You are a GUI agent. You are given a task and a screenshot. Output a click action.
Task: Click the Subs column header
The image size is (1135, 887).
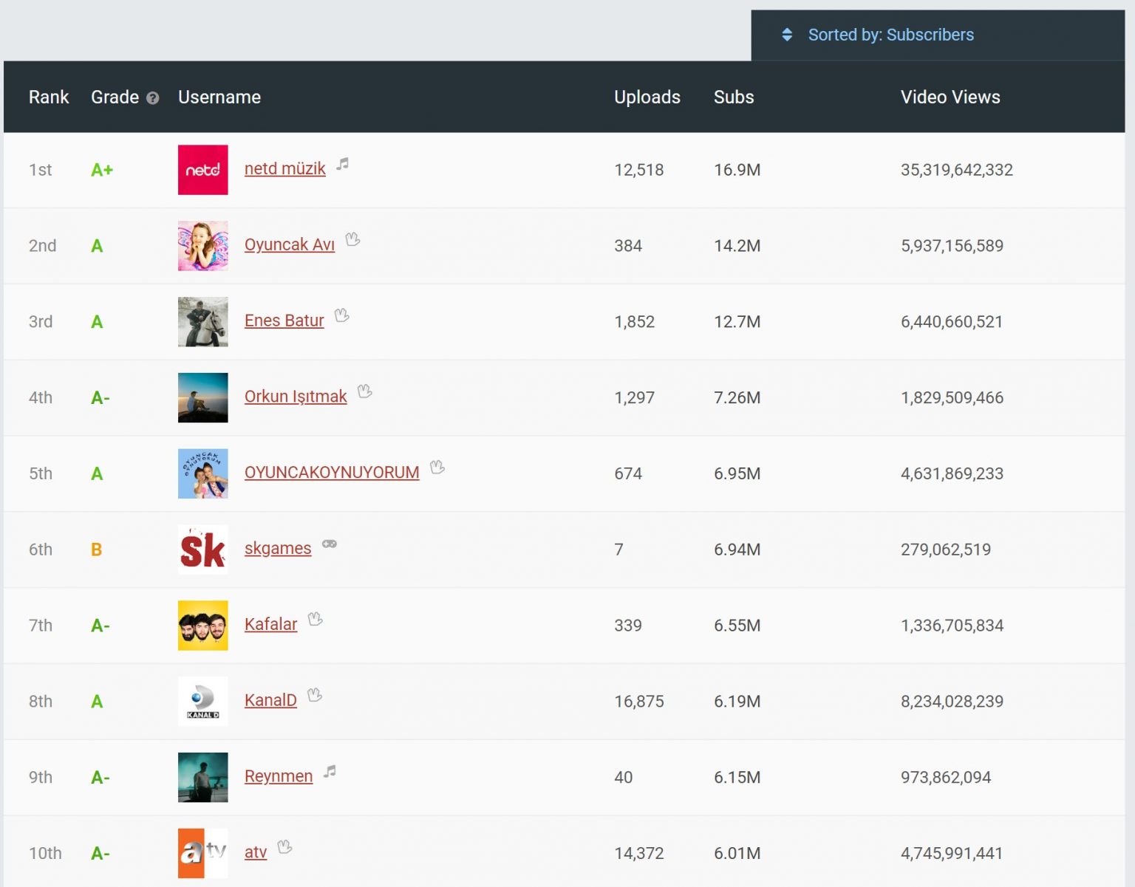pyautogui.click(x=733, y=97)
